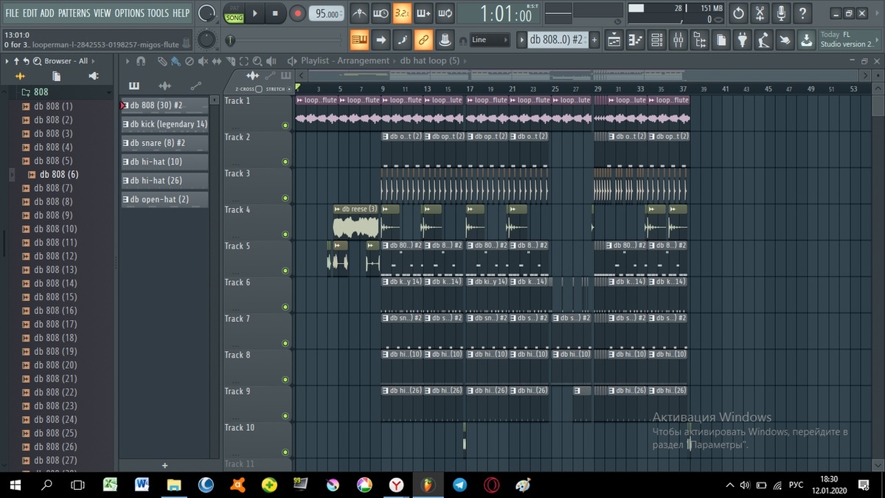885x498 pixels.
Task: Click the undo history circular arrow icon
Action: (739, 13)
